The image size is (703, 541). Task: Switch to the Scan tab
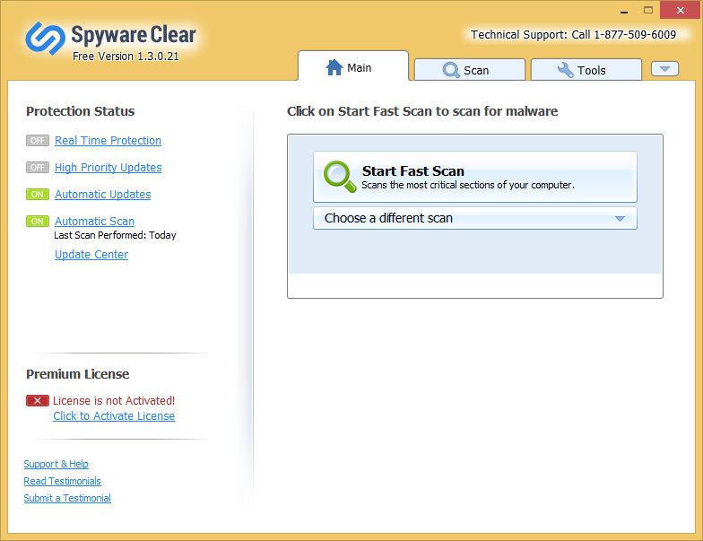[470, 70]
